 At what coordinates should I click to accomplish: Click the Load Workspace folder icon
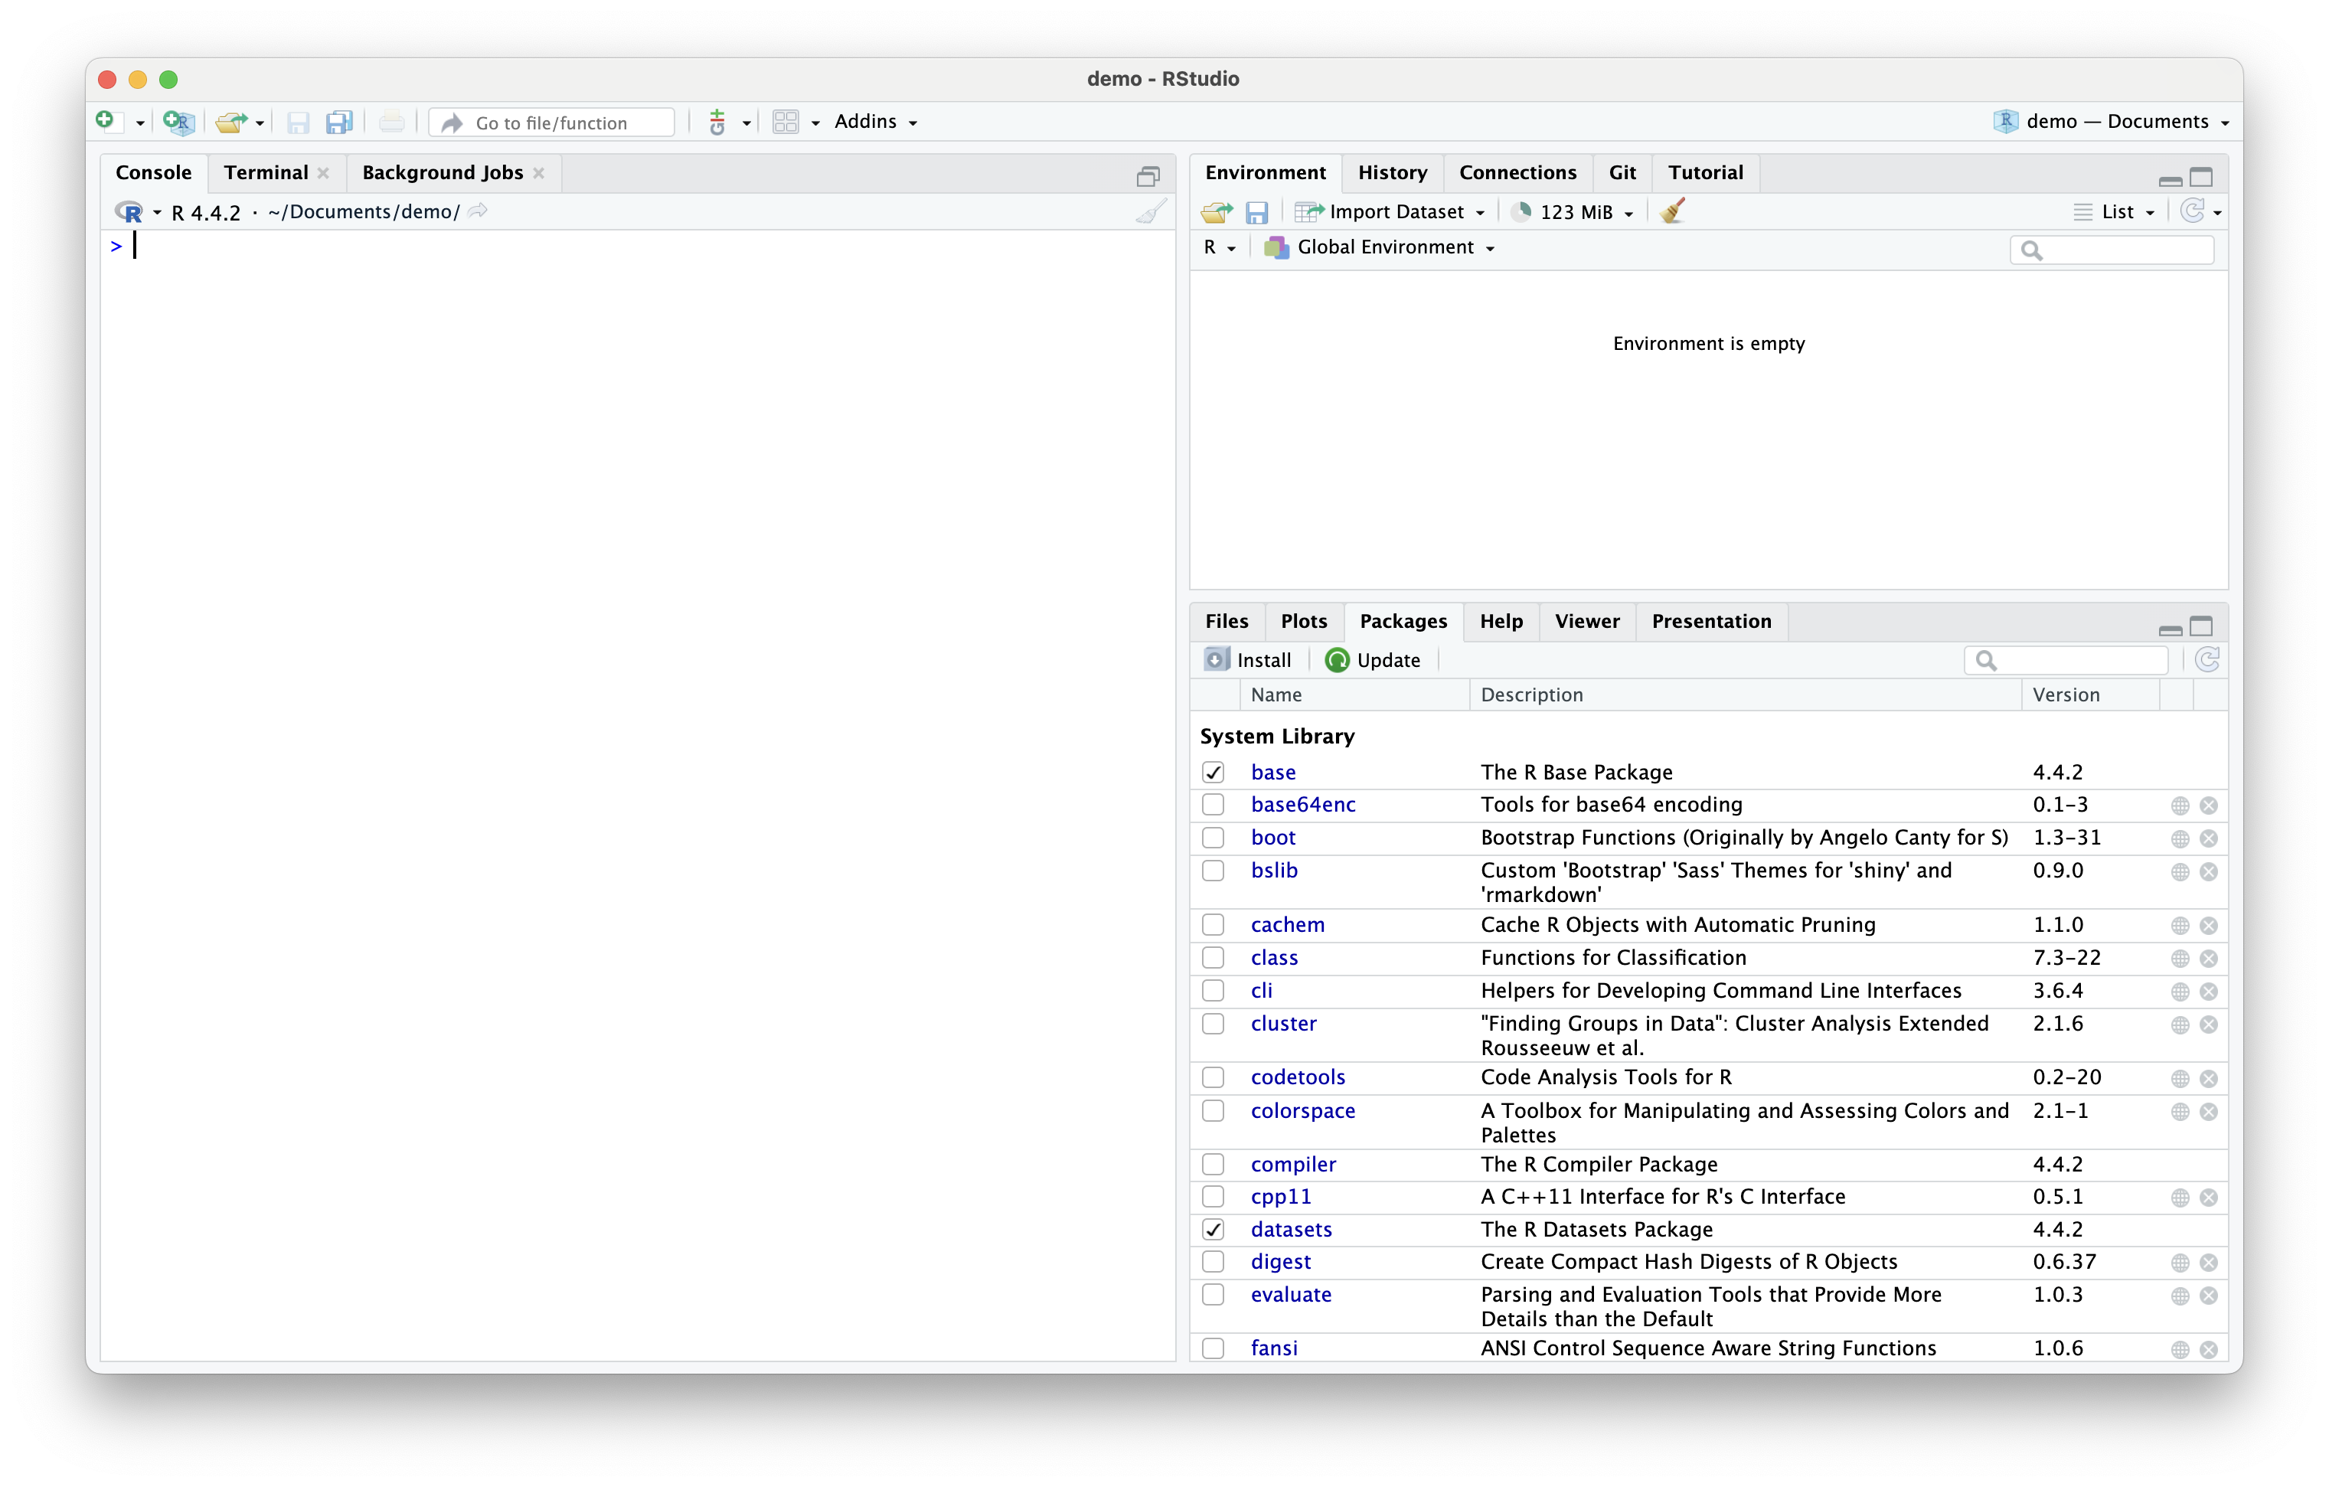click(x=1216, y=212)
